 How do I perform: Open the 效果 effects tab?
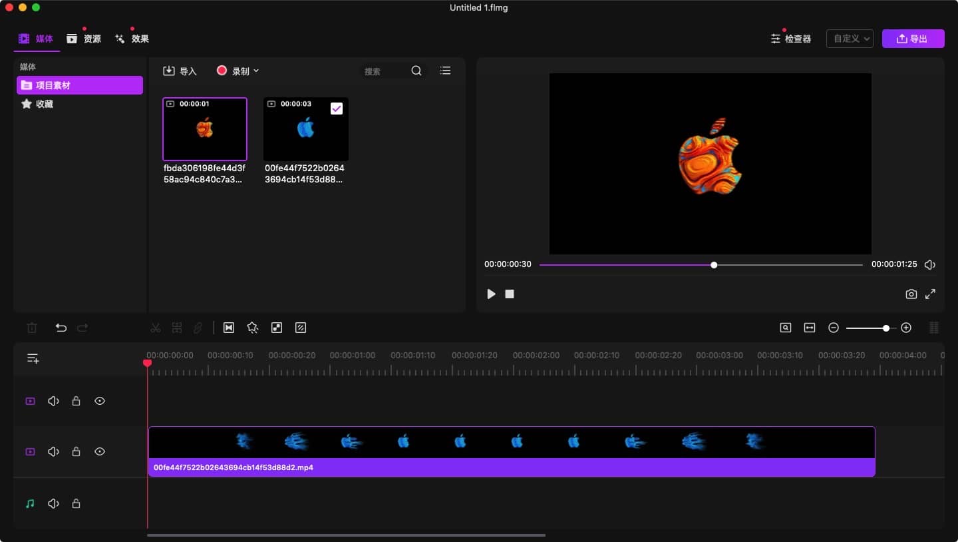point(132,39)
